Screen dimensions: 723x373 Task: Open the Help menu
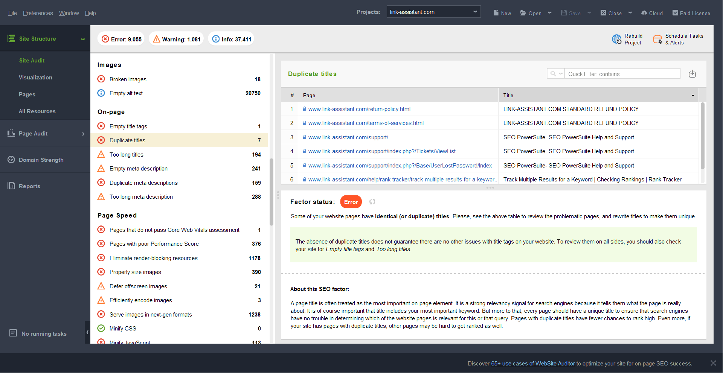pyautogui.click(x=90, y=13)
